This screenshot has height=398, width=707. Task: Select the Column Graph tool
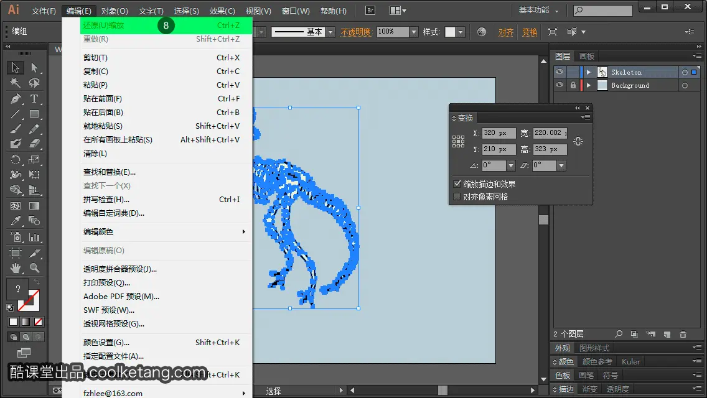point(34,237)
